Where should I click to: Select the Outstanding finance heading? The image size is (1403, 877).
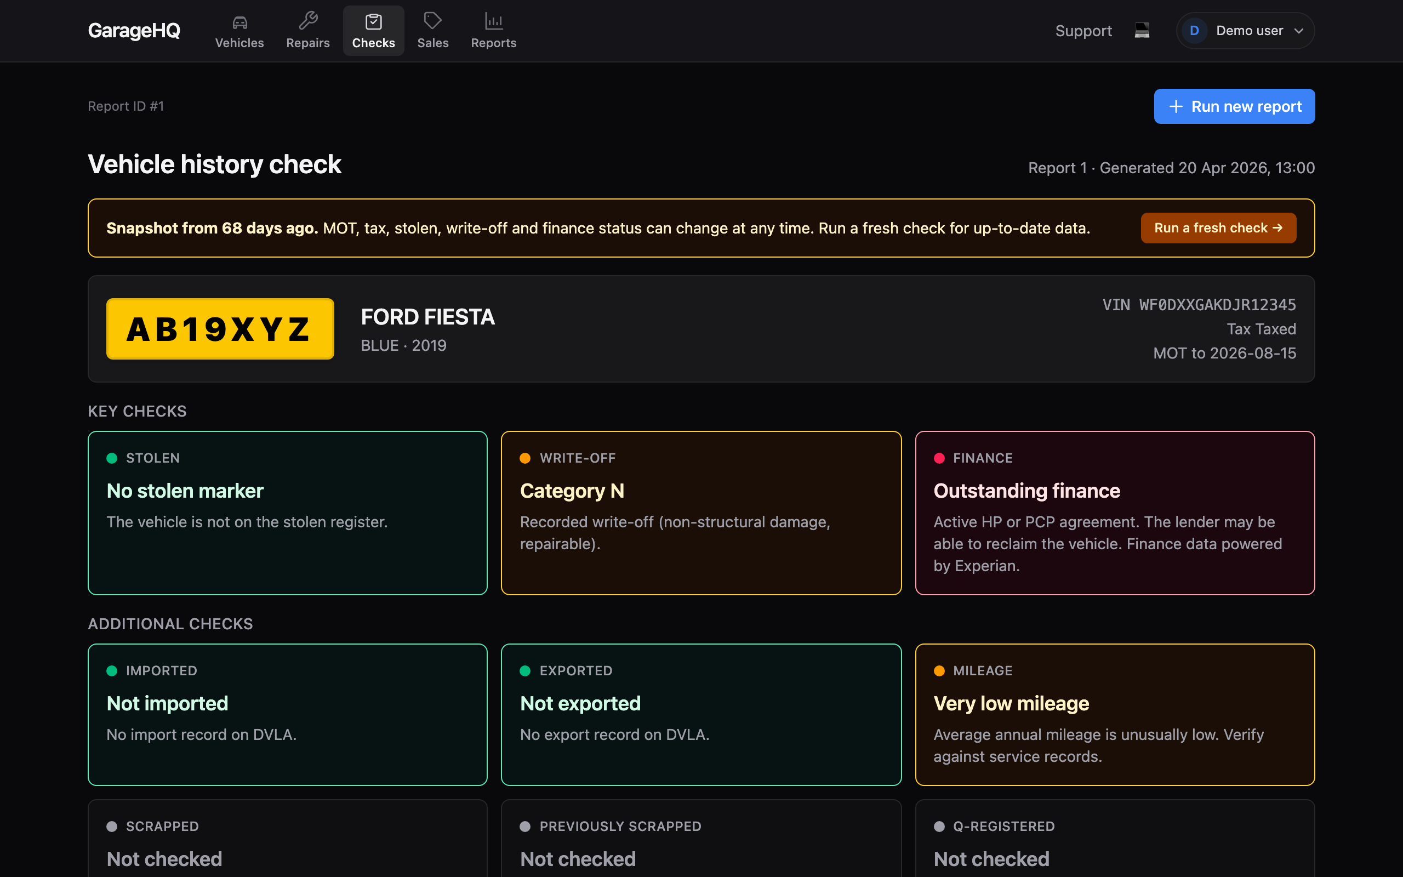point(1026,491)
